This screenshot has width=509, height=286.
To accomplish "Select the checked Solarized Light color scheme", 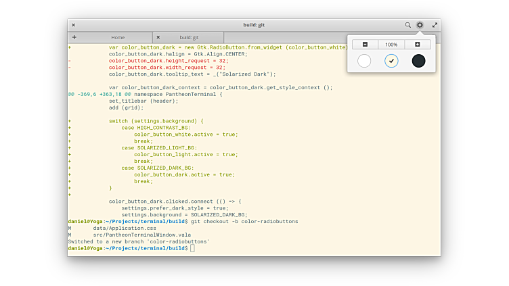I will tap(391, 61).
